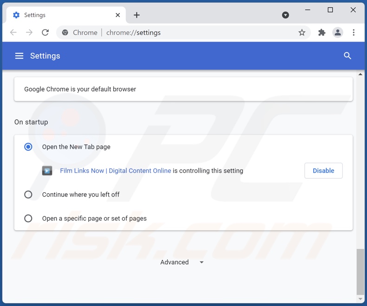
Task: Reload the settings page
Action: pyautogui.click(x=45, y=33)
